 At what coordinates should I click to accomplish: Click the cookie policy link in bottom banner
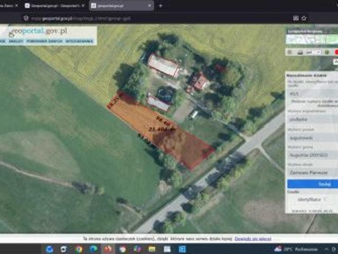click(253, 239)
